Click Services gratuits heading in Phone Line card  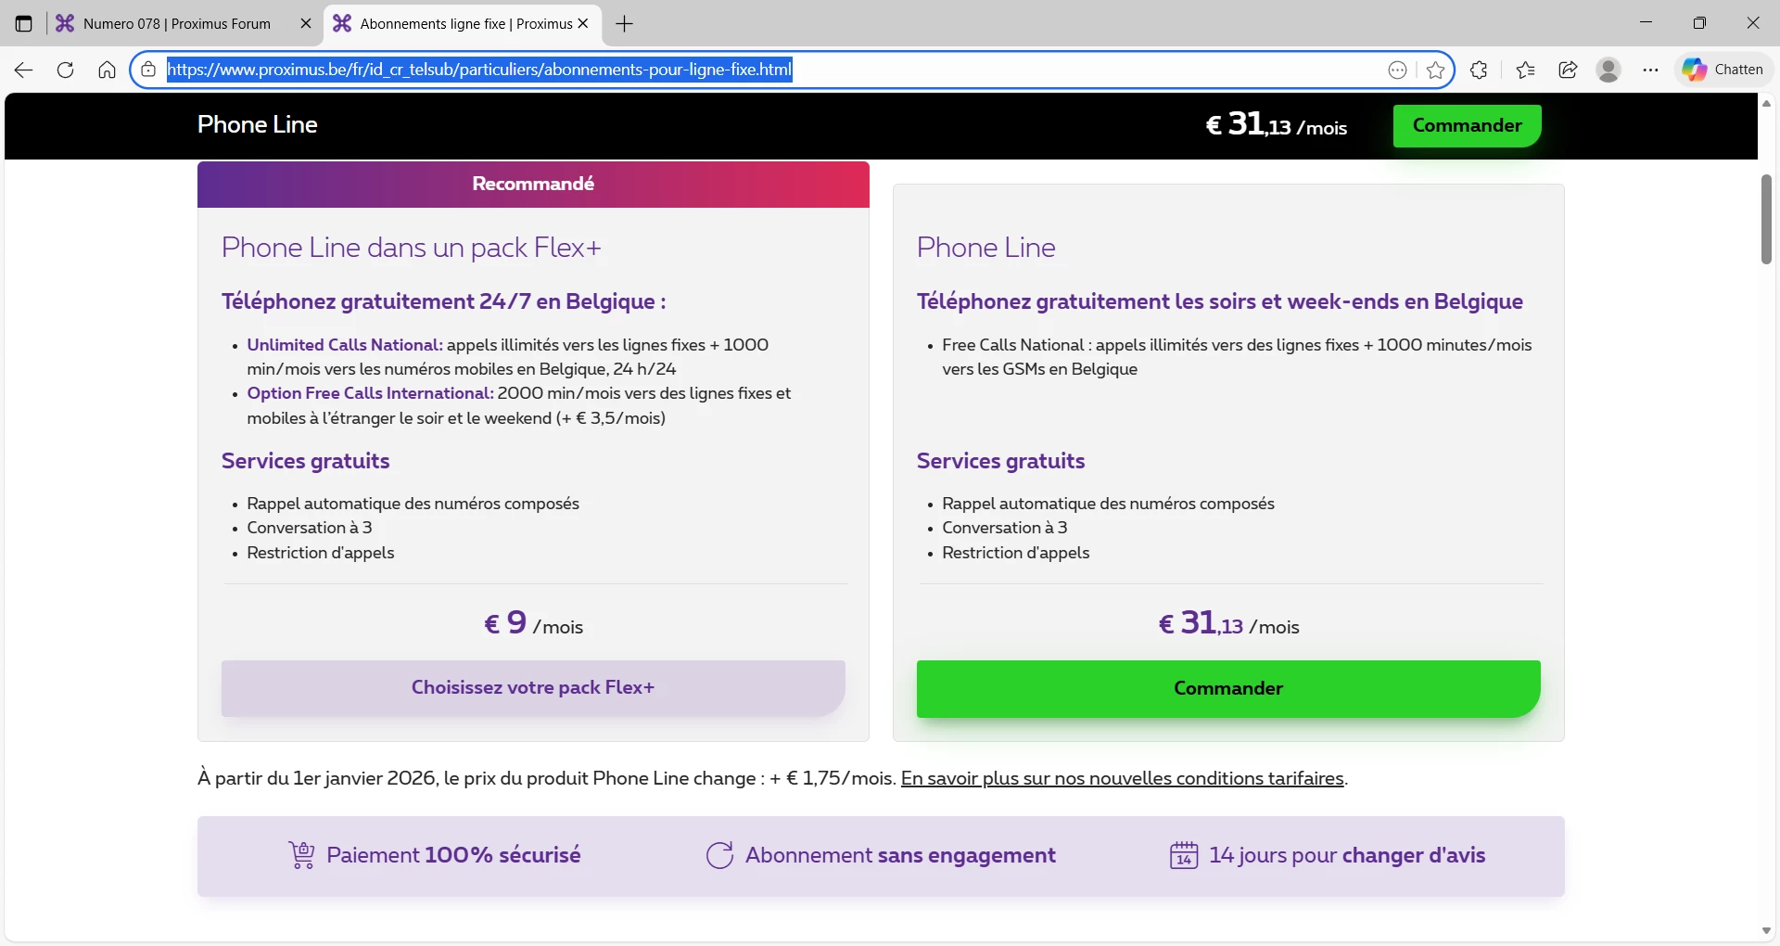click(x=1000, y=461)
